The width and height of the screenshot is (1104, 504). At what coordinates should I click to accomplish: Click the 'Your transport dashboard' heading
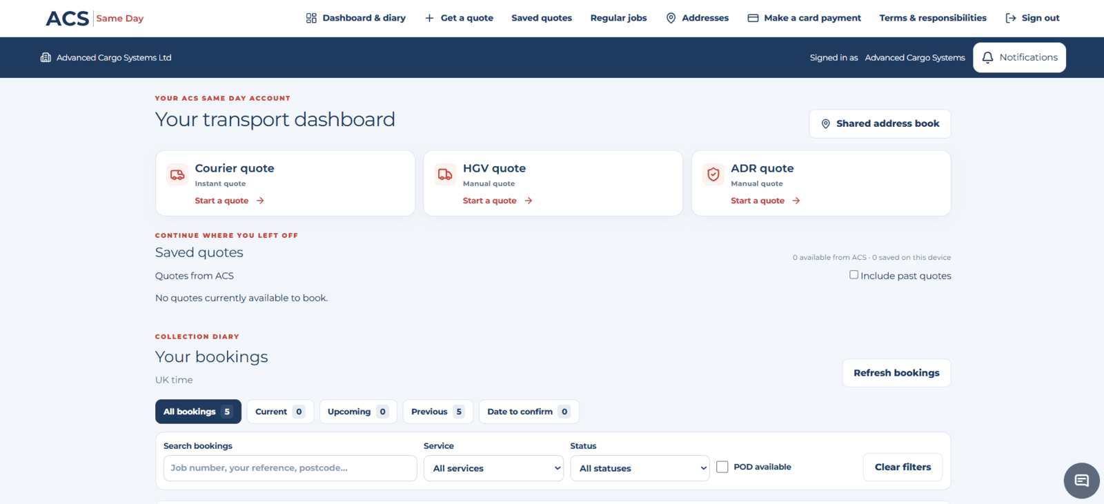click(x=275, y=119)
